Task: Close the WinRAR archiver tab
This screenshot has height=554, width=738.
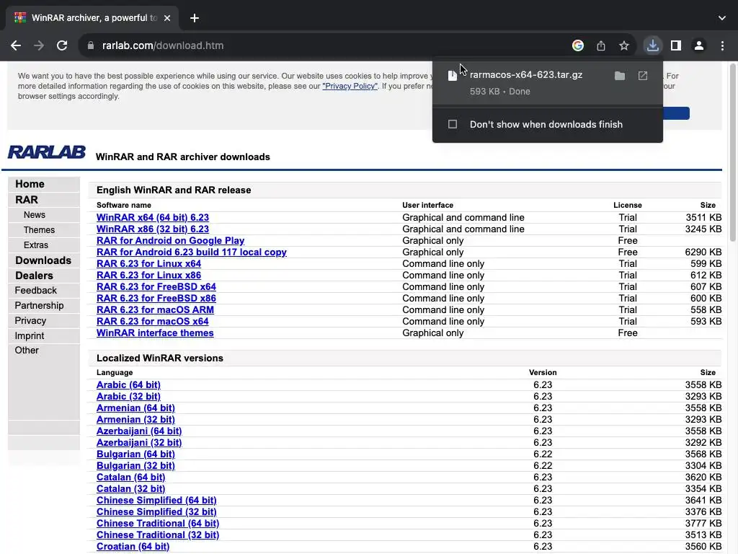Action: tap(167, 18)
